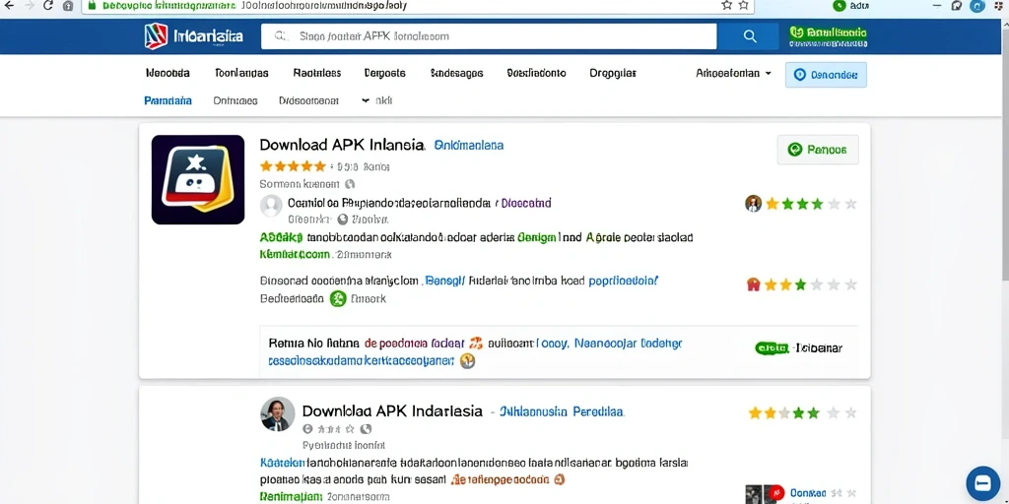Open the Download APK Indarlasia title link
Viewport: 1009px width, 504px height.
[x=392, y=410]
